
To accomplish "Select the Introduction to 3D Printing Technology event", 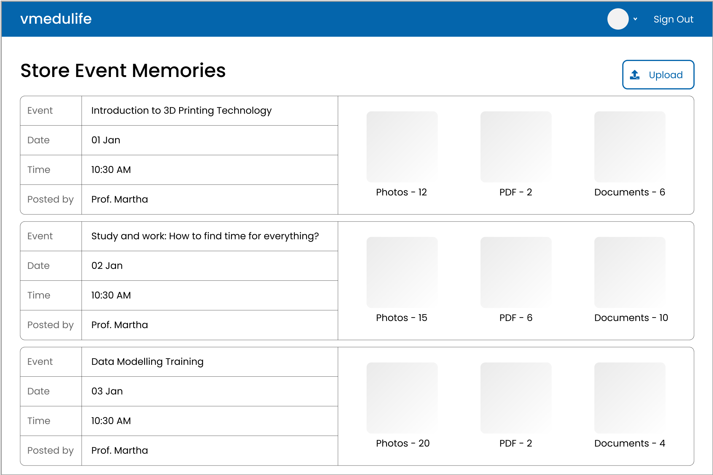I will (x=182, y=111).
